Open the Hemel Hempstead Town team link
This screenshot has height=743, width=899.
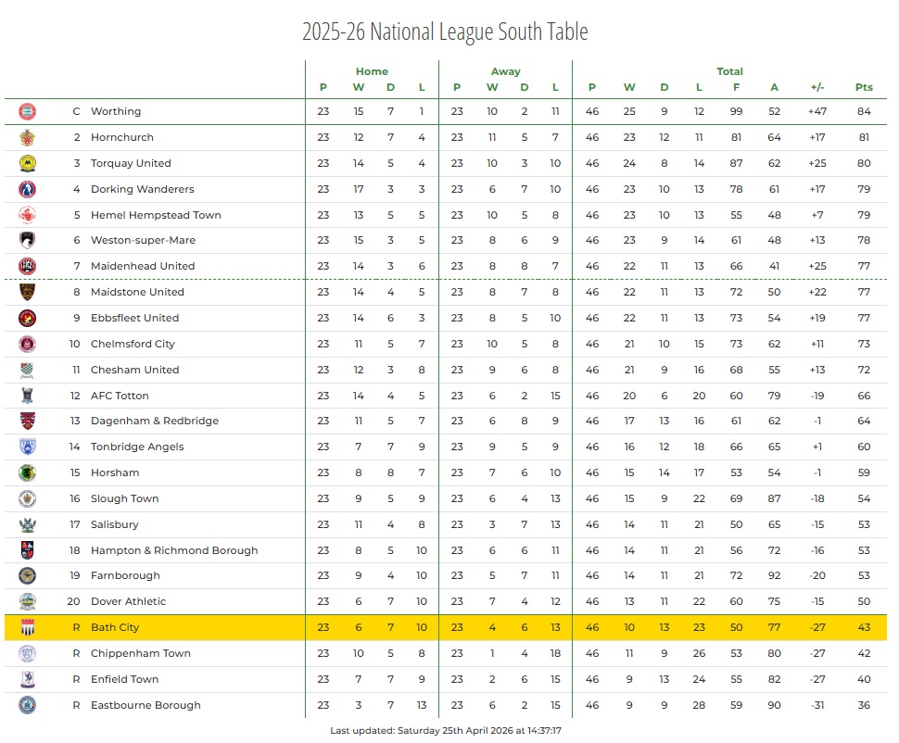(156, 215)
